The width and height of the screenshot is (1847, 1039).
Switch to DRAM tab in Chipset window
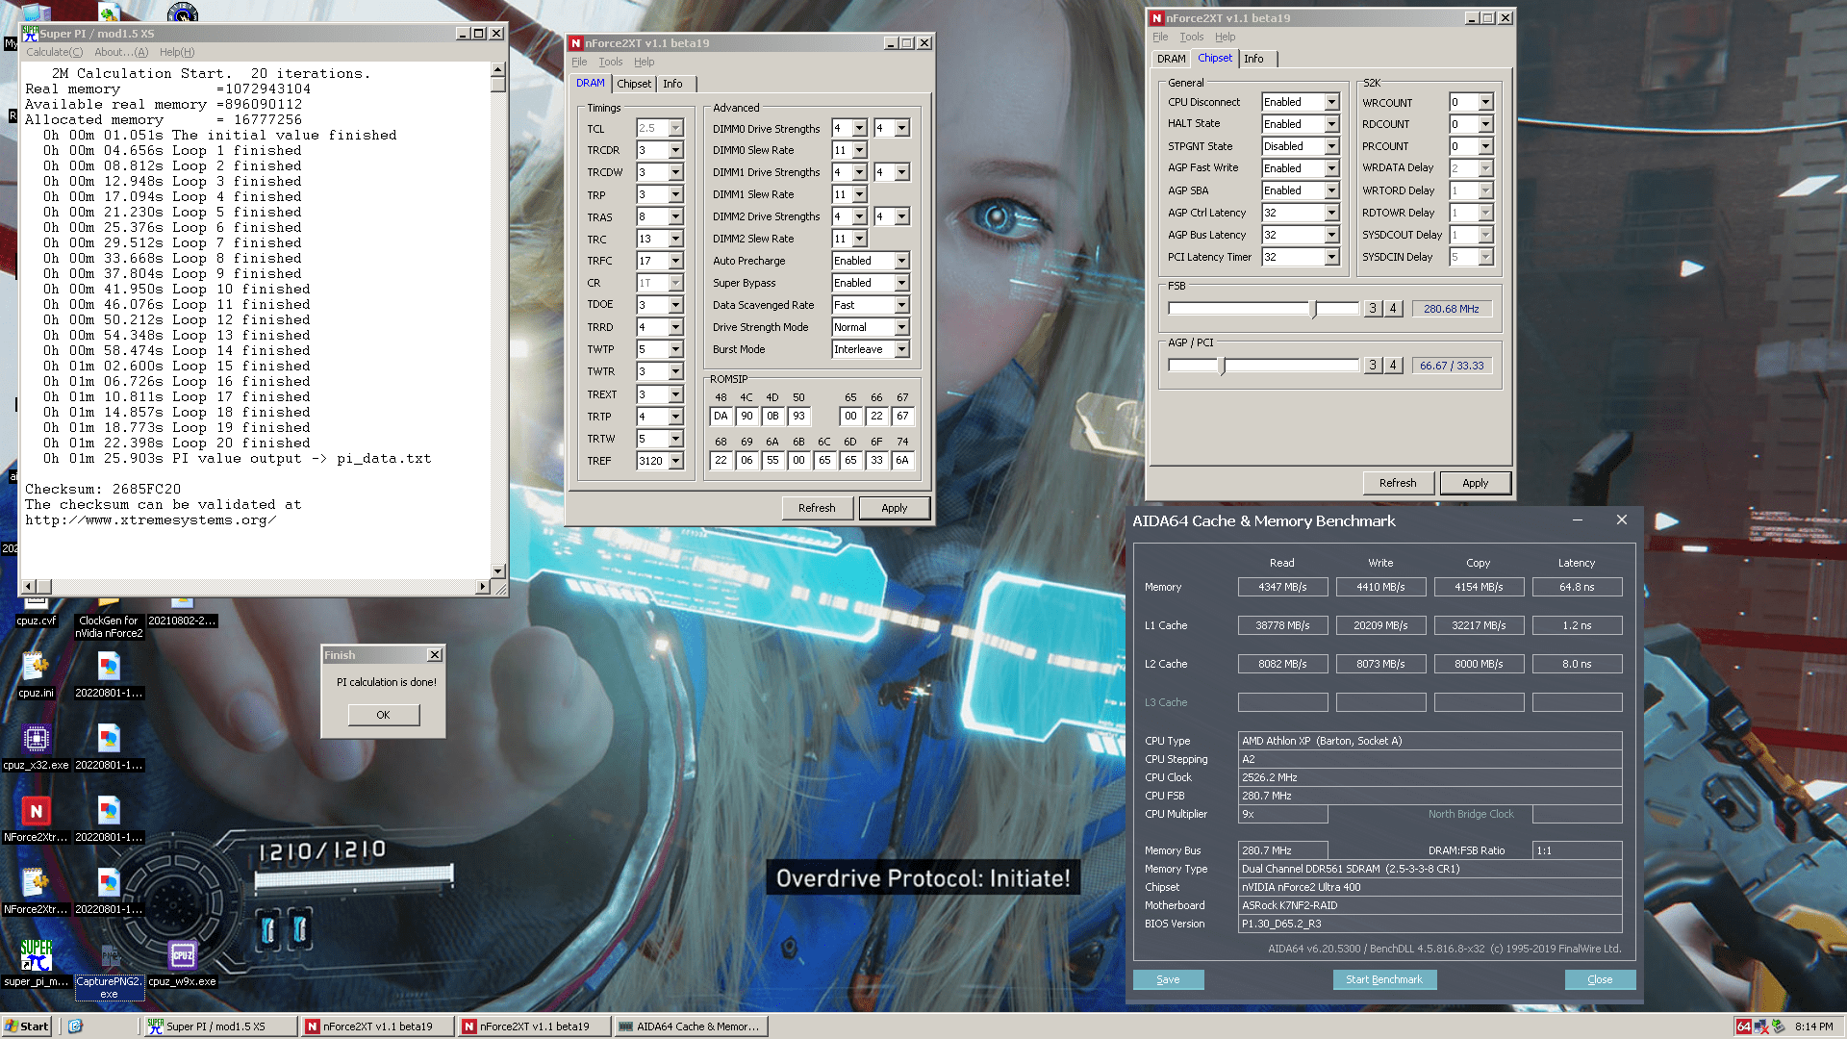tap(1171, 59)
